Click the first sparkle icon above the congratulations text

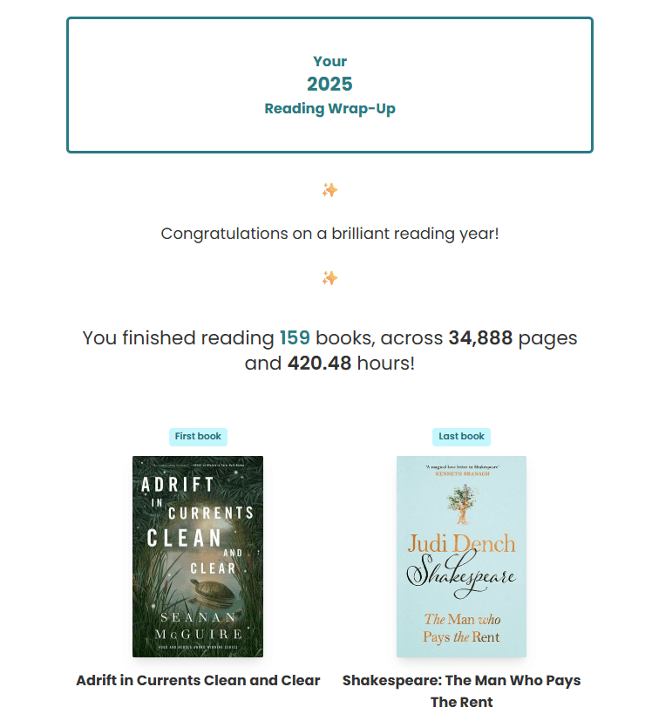point(329,190)
